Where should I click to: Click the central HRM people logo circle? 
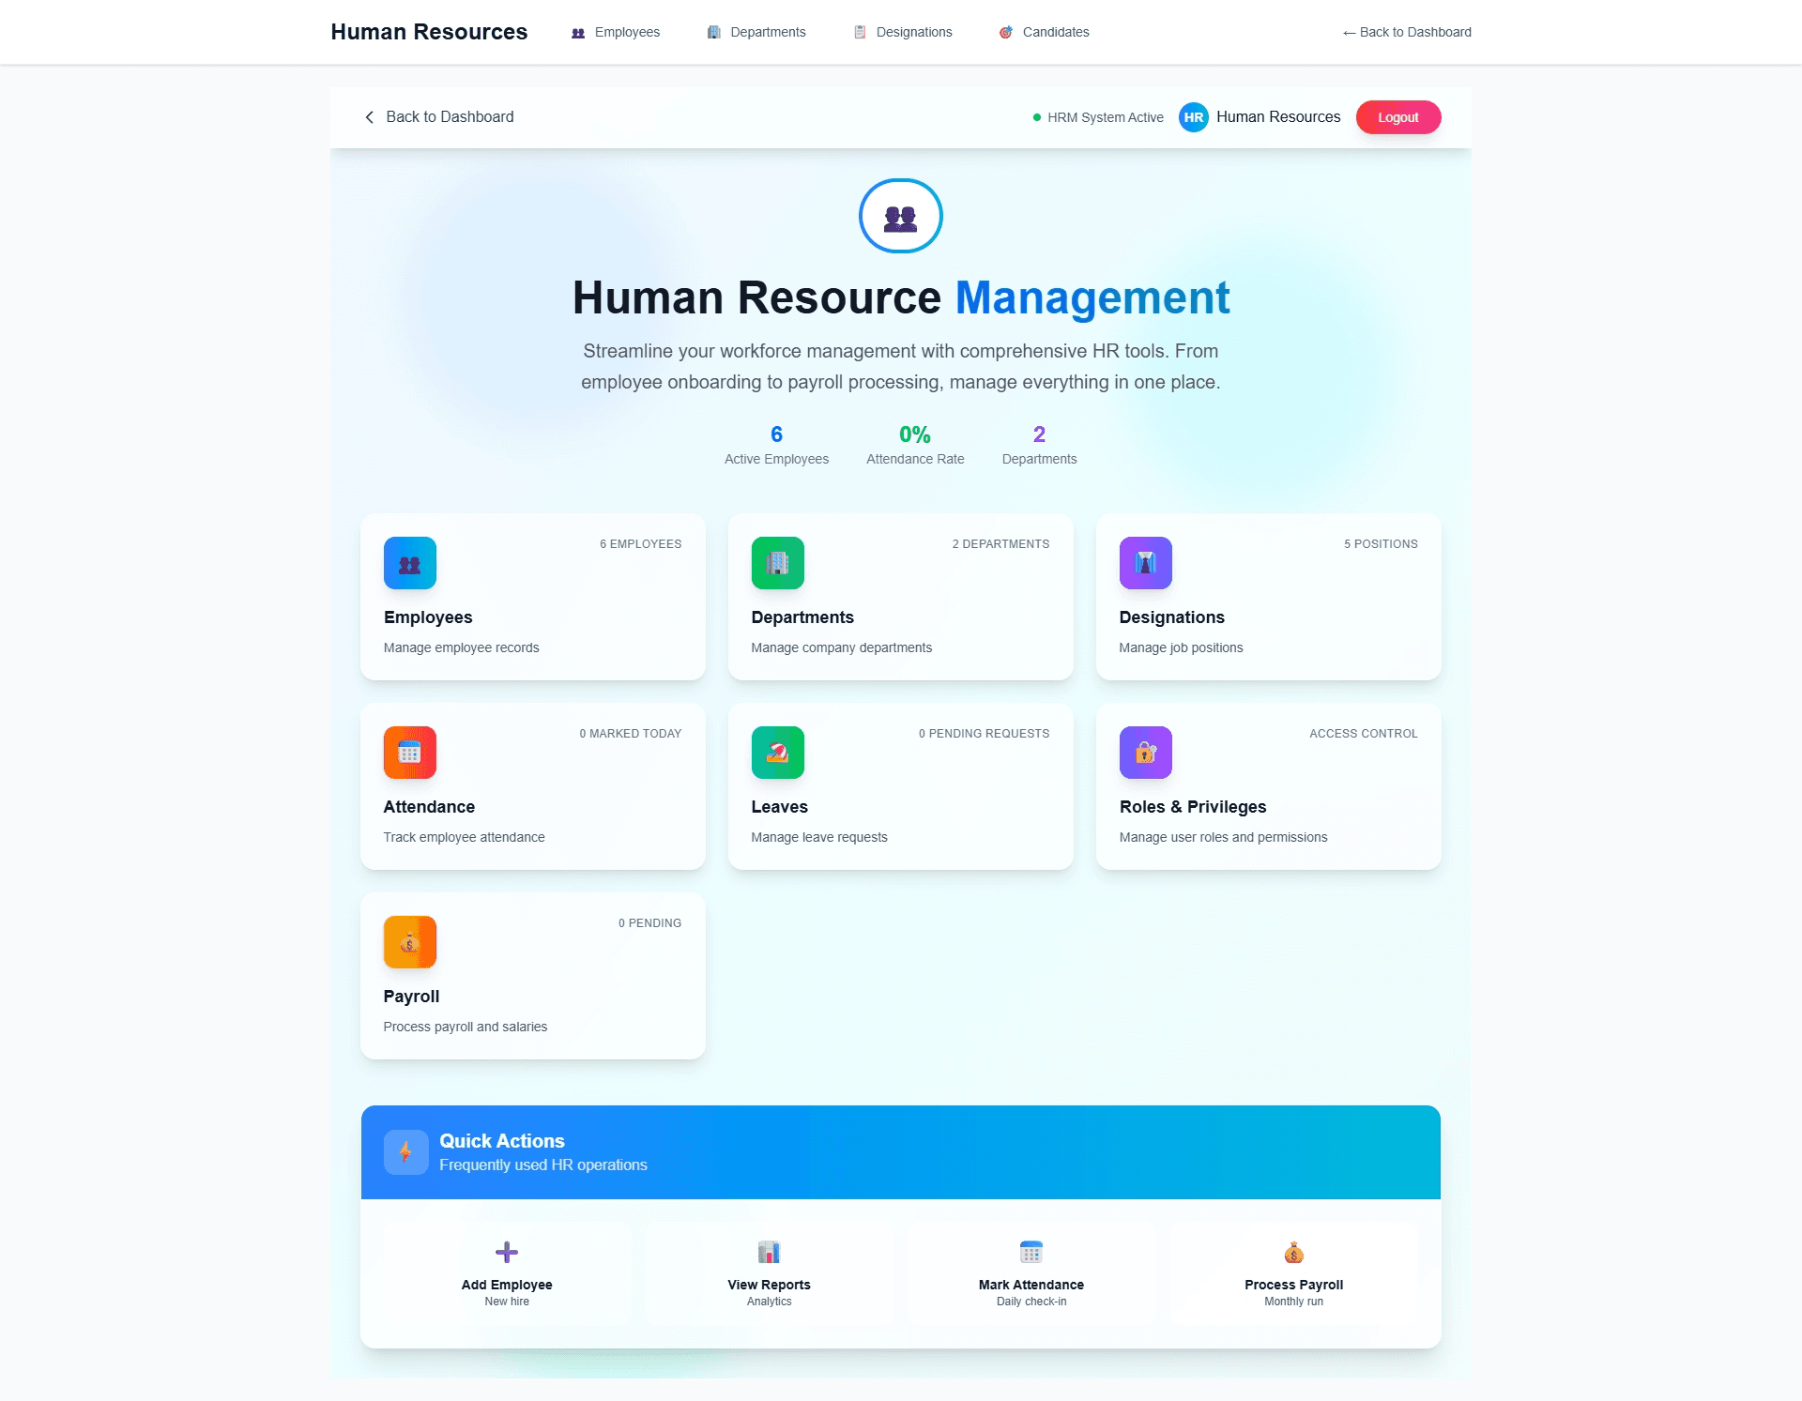pos(900,216)
